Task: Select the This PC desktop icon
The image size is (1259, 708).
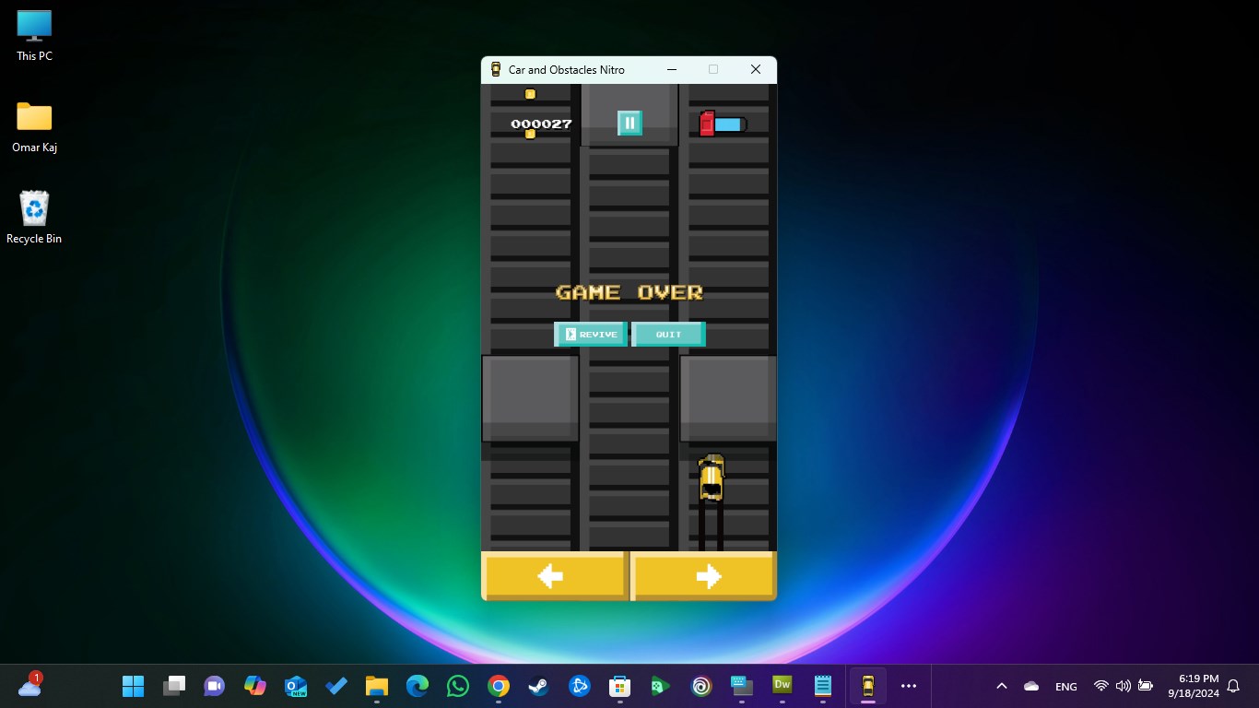Action: pyautogui.click(x=34, y=36)
